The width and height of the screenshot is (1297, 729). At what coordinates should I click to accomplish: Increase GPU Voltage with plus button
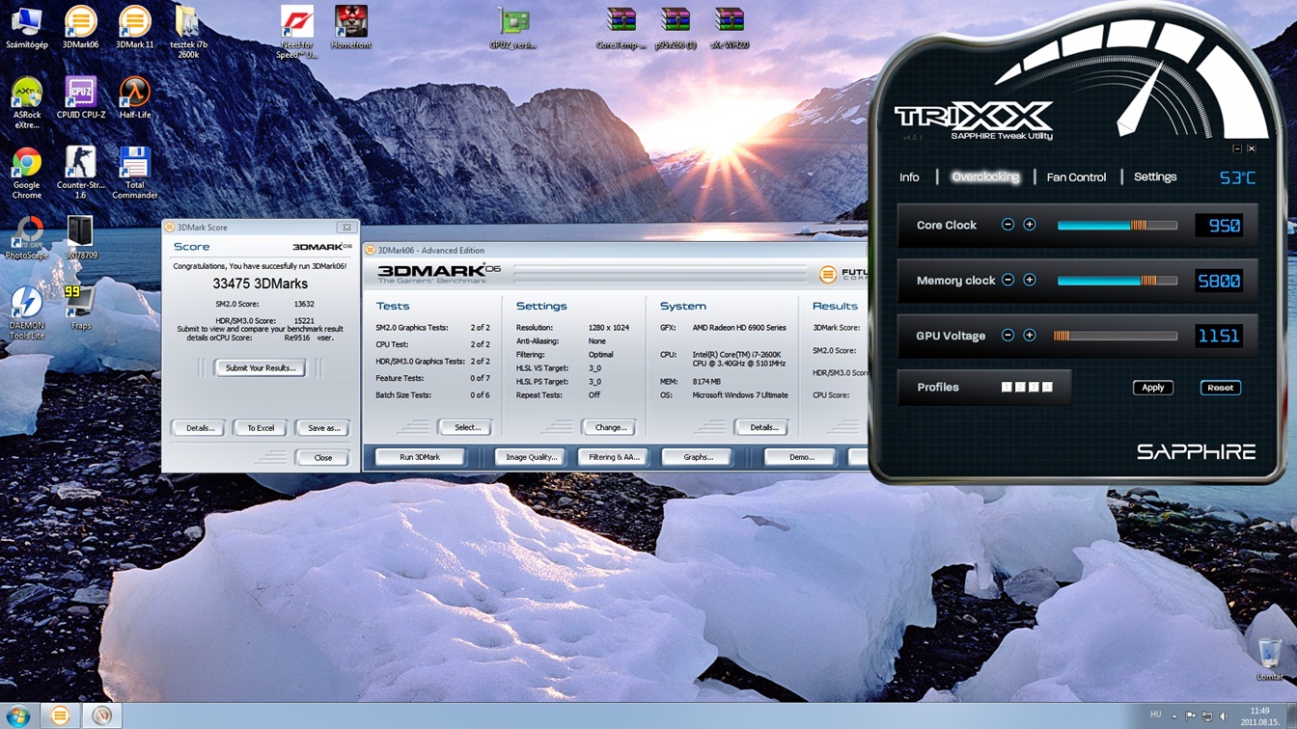click(x=1030, y=335)
